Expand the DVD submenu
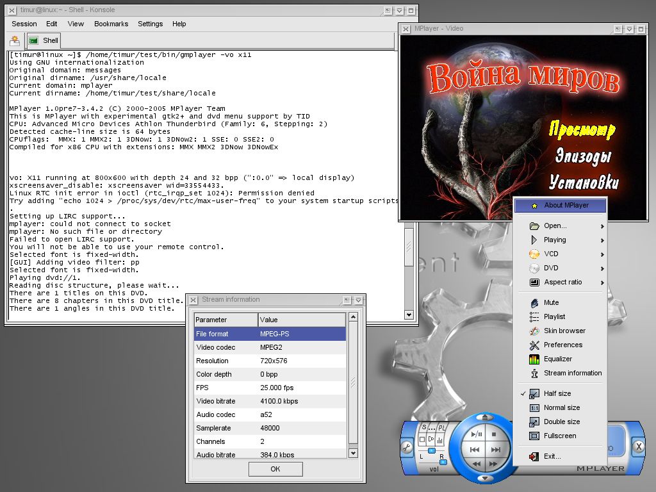 (560, 268)
